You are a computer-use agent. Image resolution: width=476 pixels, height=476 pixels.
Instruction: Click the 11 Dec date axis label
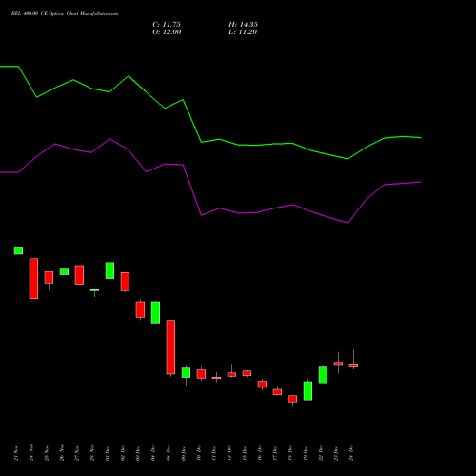click(214, 453)
